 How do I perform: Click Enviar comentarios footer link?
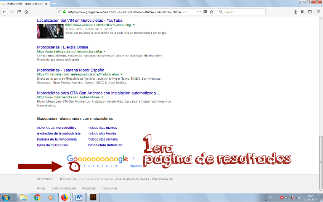(64, 188)
